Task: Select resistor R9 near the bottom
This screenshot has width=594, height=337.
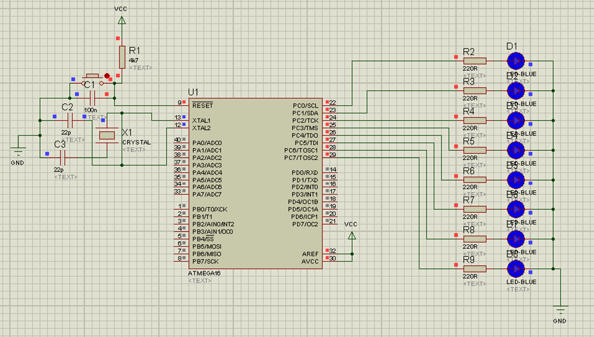Action: tap(475, 268)
